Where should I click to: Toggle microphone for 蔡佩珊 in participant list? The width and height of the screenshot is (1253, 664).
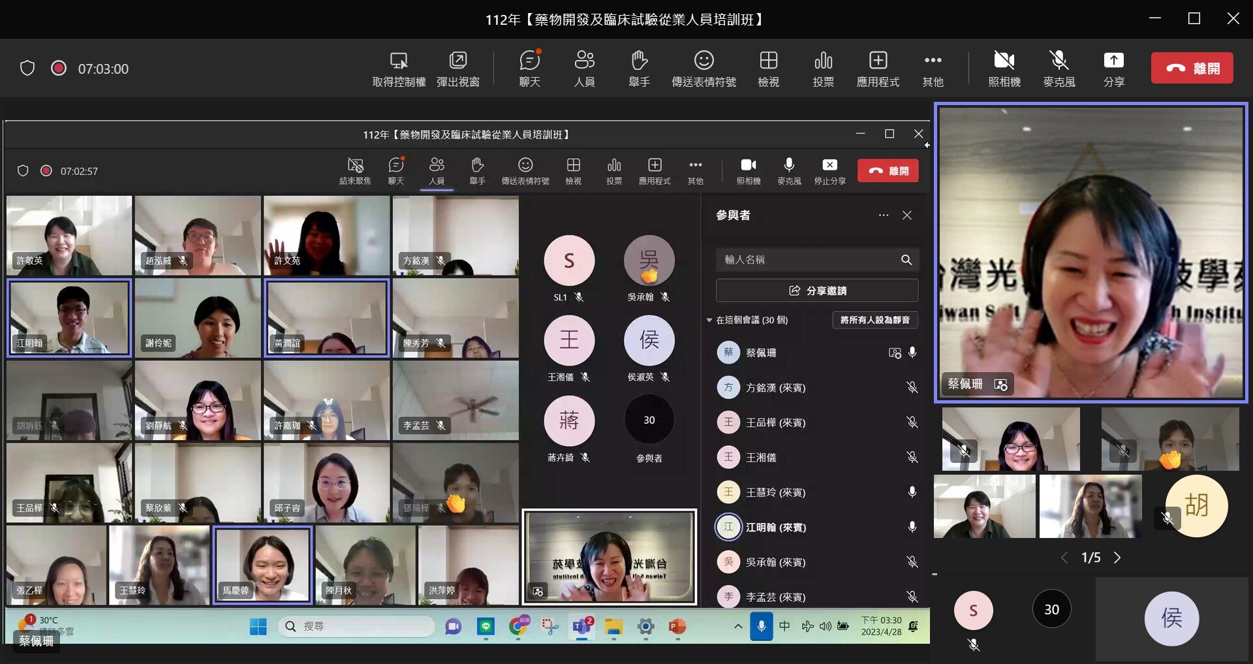pyautogui.click(x=912, y=353)
